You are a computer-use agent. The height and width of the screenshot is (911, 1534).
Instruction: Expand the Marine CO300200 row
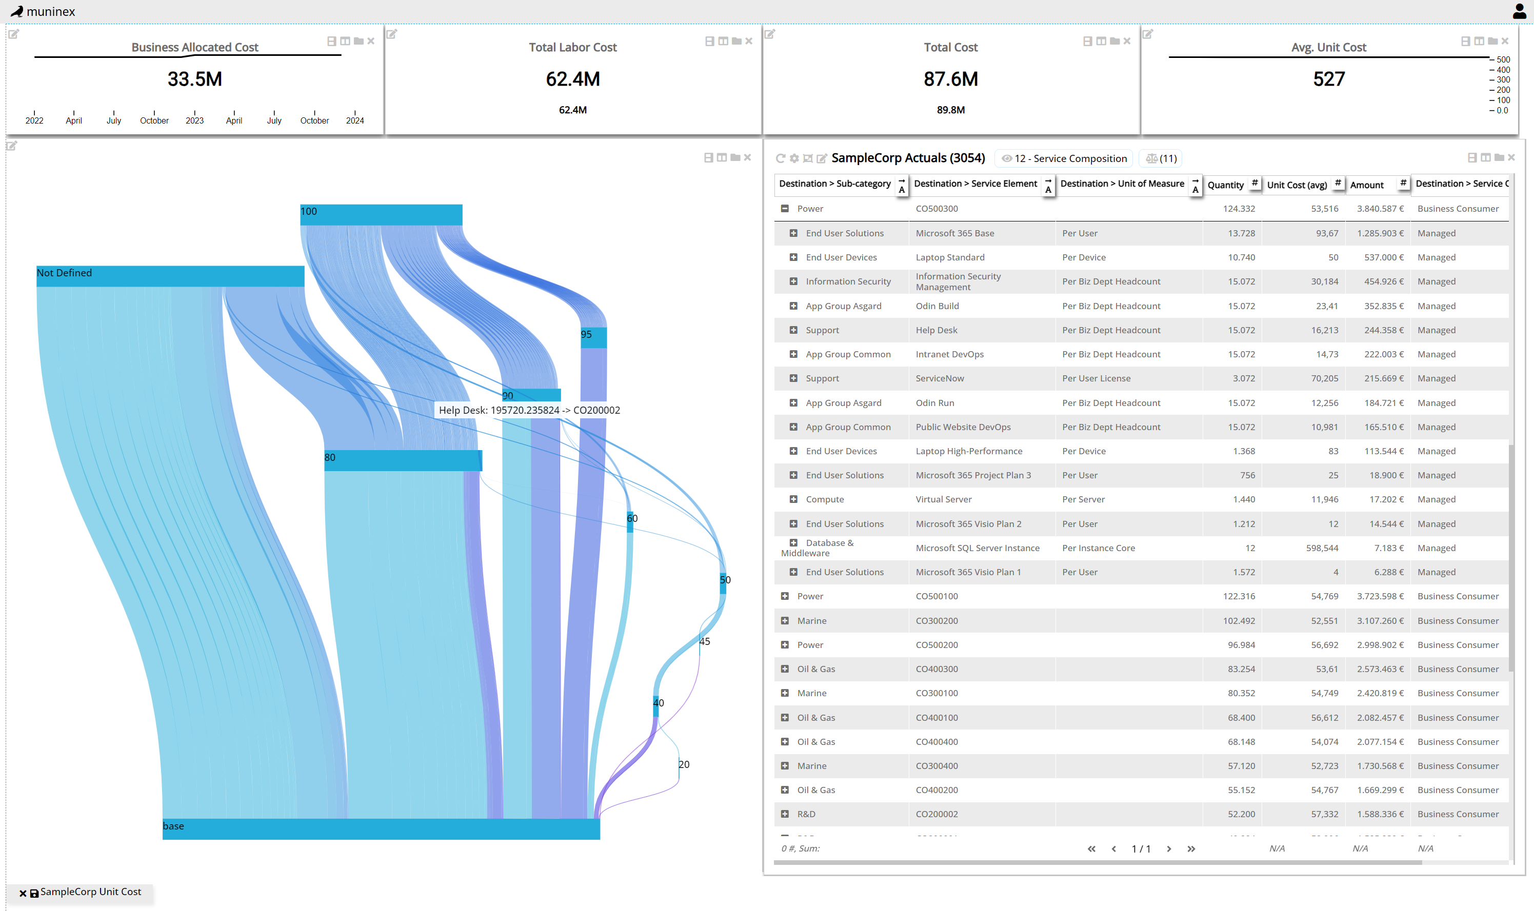pyautogui.click(x=784, y=621)
